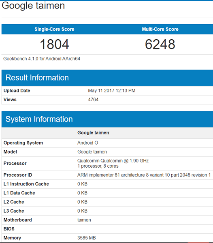213x243 pixels.
Task: Select the L1 Instruction Cache '0 KB' value
Action: pyautogui.click(x=82, y=184)
